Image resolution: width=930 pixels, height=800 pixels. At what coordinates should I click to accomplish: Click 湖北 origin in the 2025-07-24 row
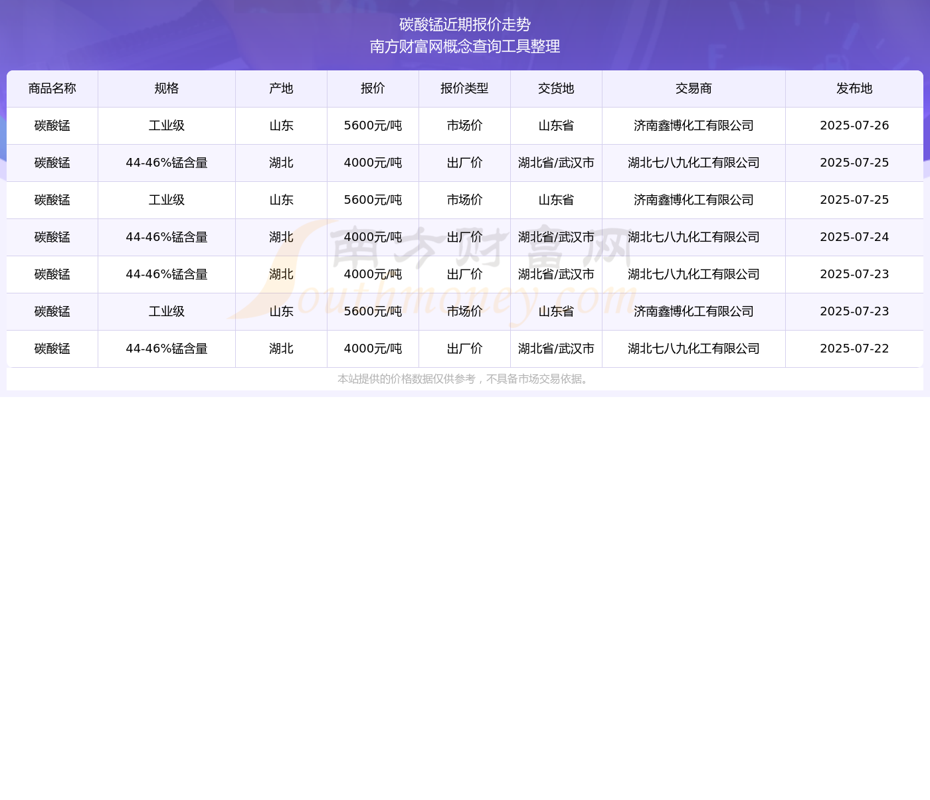[282, 237]
